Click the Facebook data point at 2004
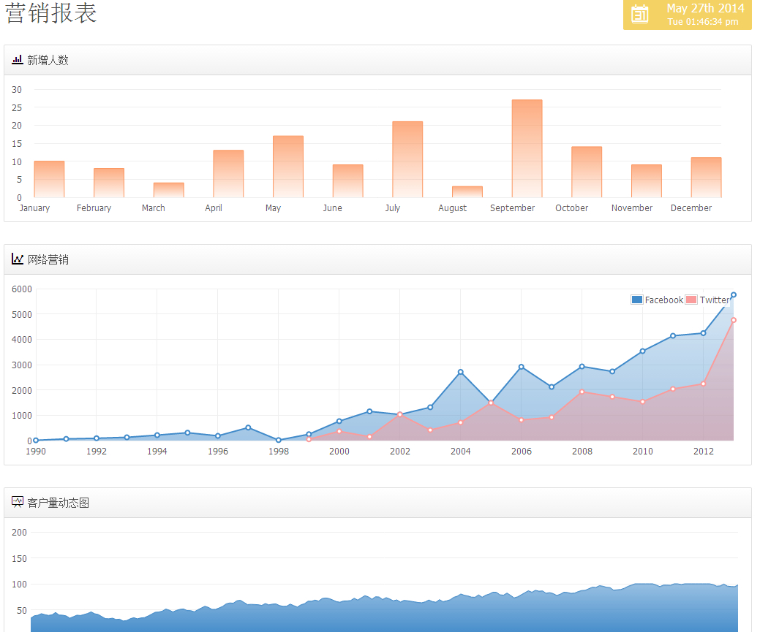The height and width of the screenshot is (632, 760). tap(460, 372)
